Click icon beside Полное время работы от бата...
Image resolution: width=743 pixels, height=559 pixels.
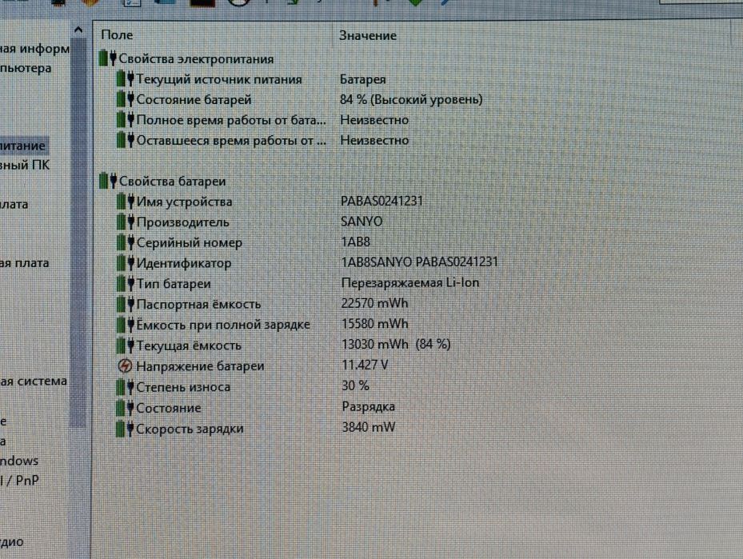click(x=126, y=119)
